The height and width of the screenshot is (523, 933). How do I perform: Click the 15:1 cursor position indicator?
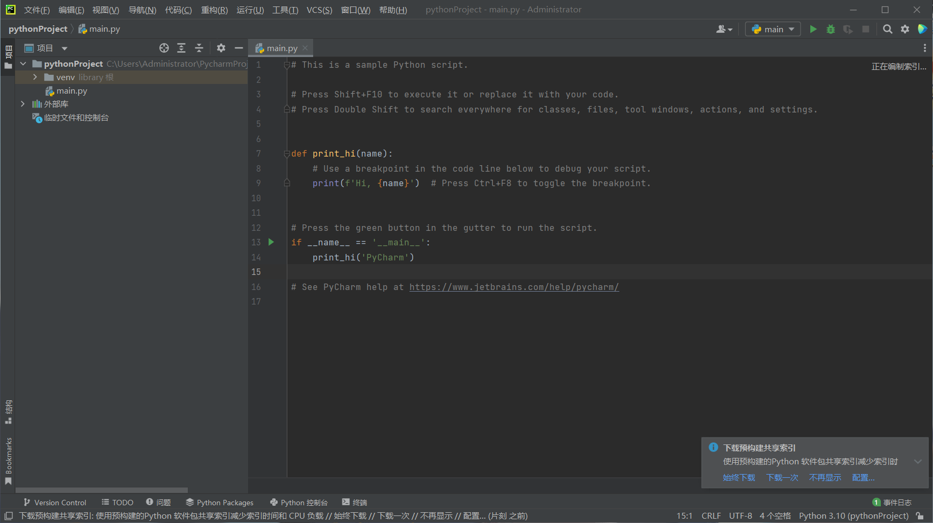684,516
